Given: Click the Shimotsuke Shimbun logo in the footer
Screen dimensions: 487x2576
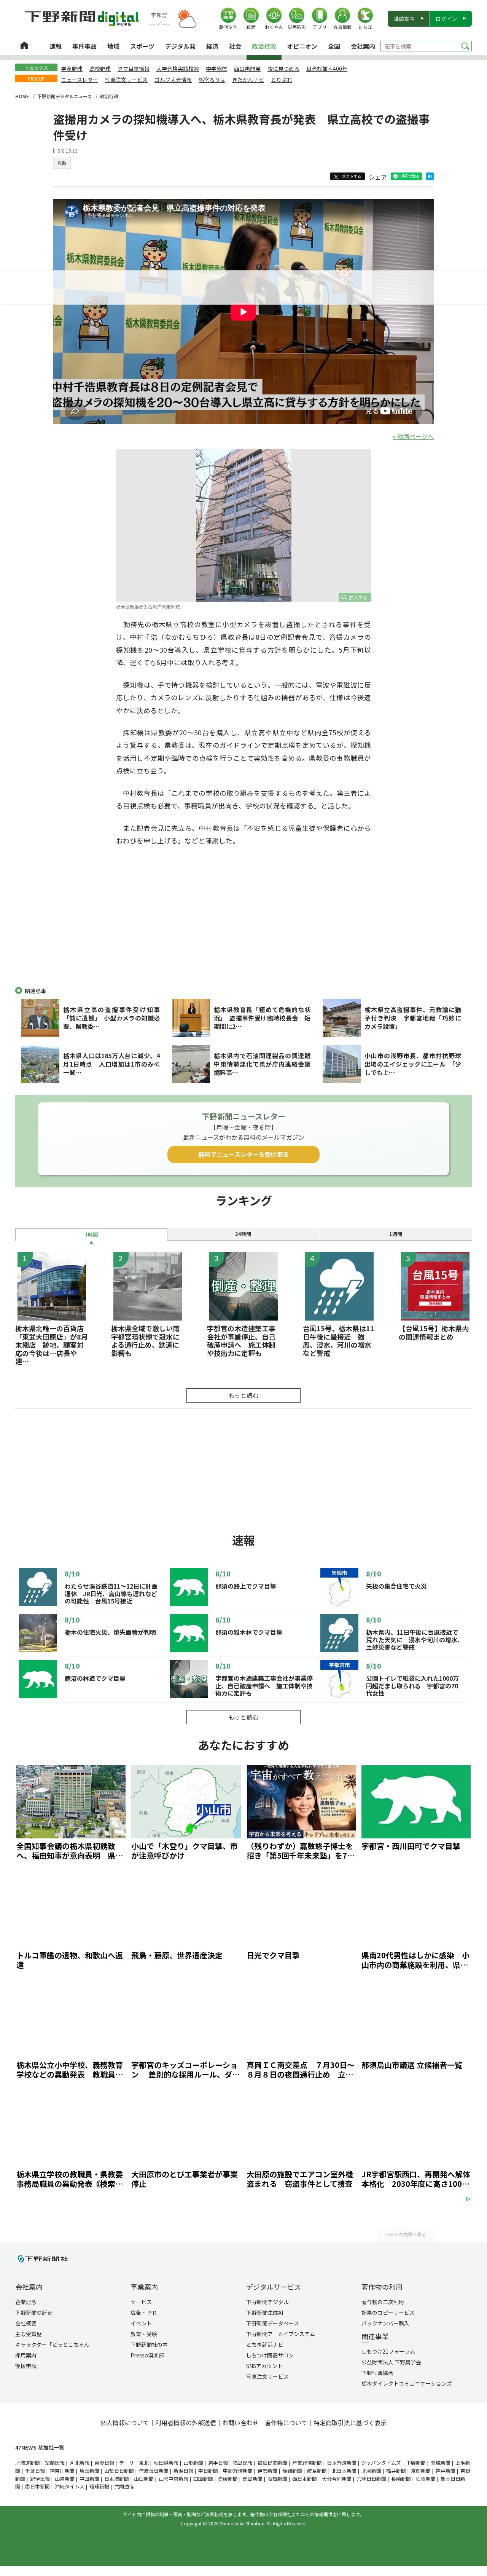Looking at the screenshot, I should click(43, 2259).
